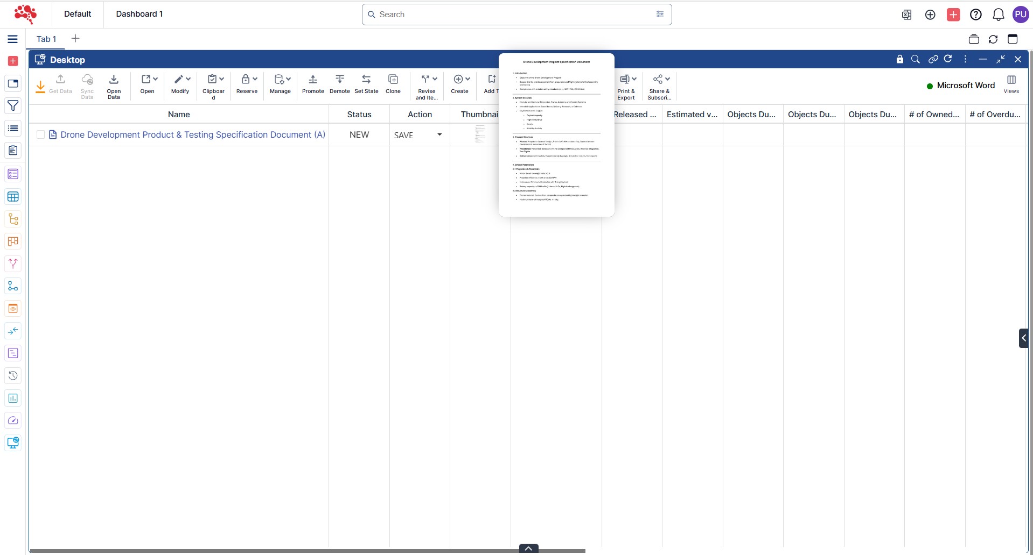Expand the right side panel arrow
1033x555 pixels.
click(x=1024, y=338)
